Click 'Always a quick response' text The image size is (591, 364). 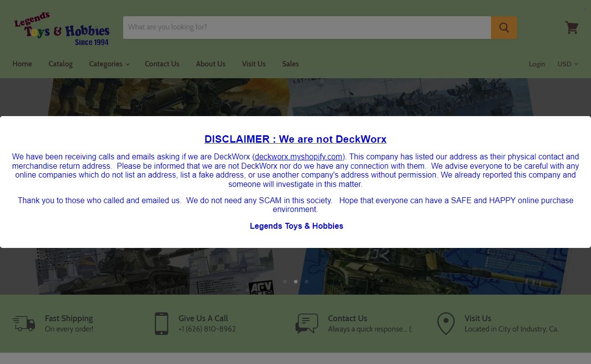click(x=370, y=329)
